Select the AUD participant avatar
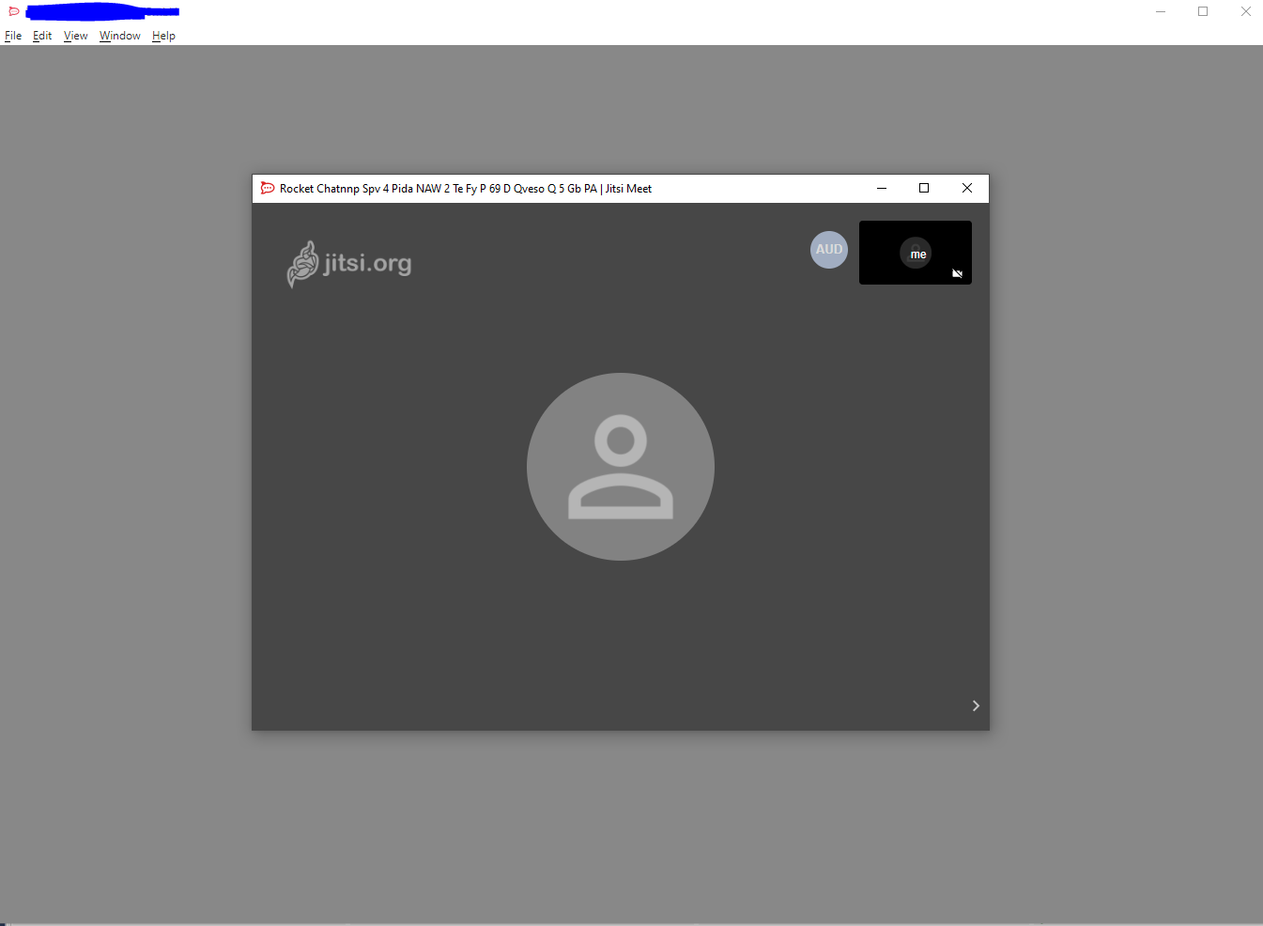 829,250
